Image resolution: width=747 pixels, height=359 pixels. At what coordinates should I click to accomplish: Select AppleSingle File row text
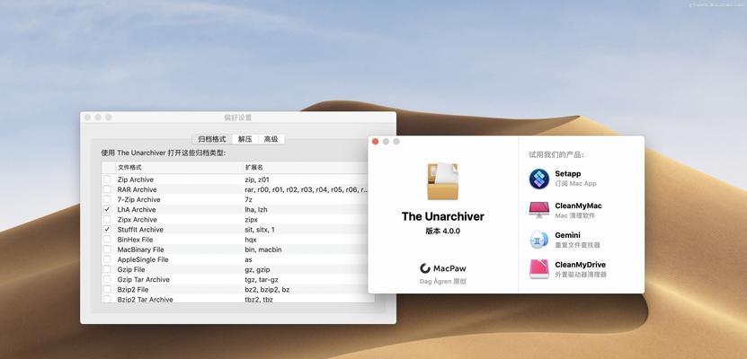143,259
